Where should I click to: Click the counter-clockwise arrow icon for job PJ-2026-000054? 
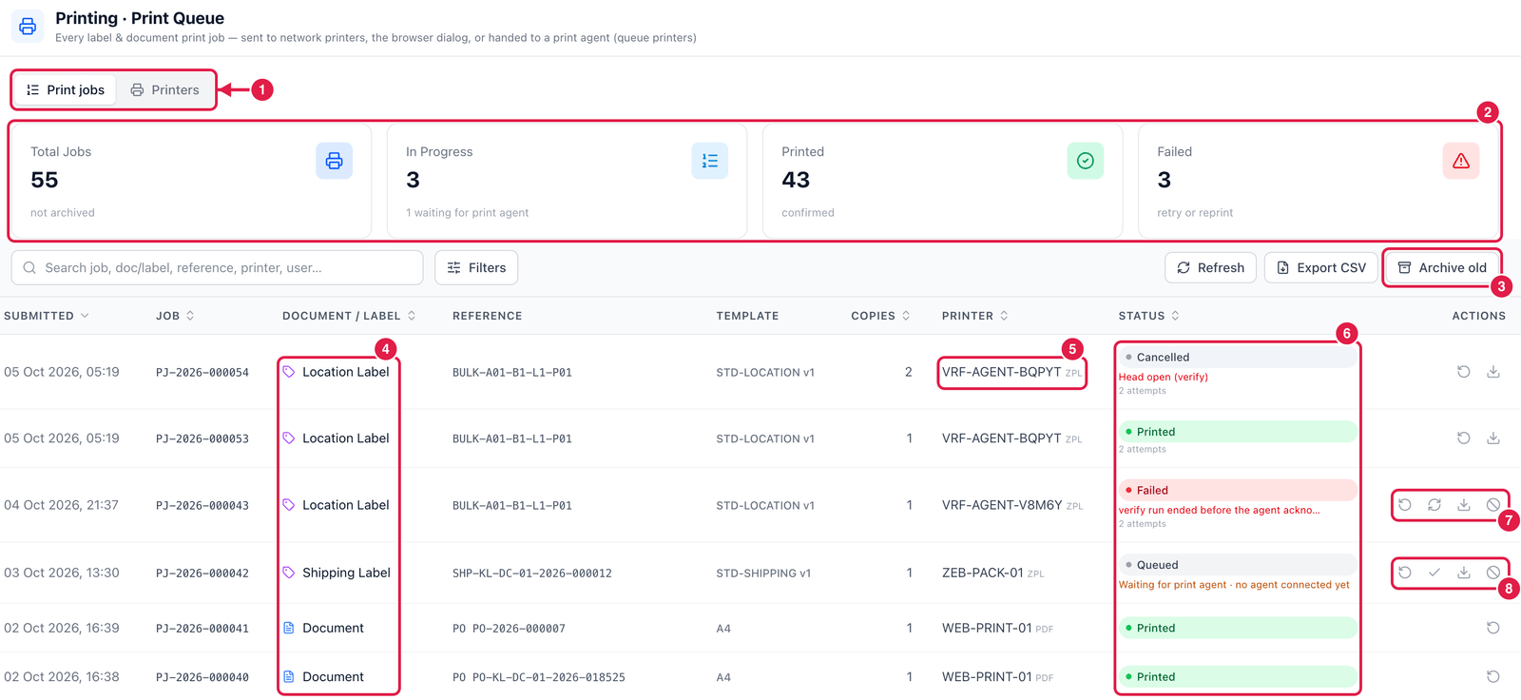point(1464,372)
